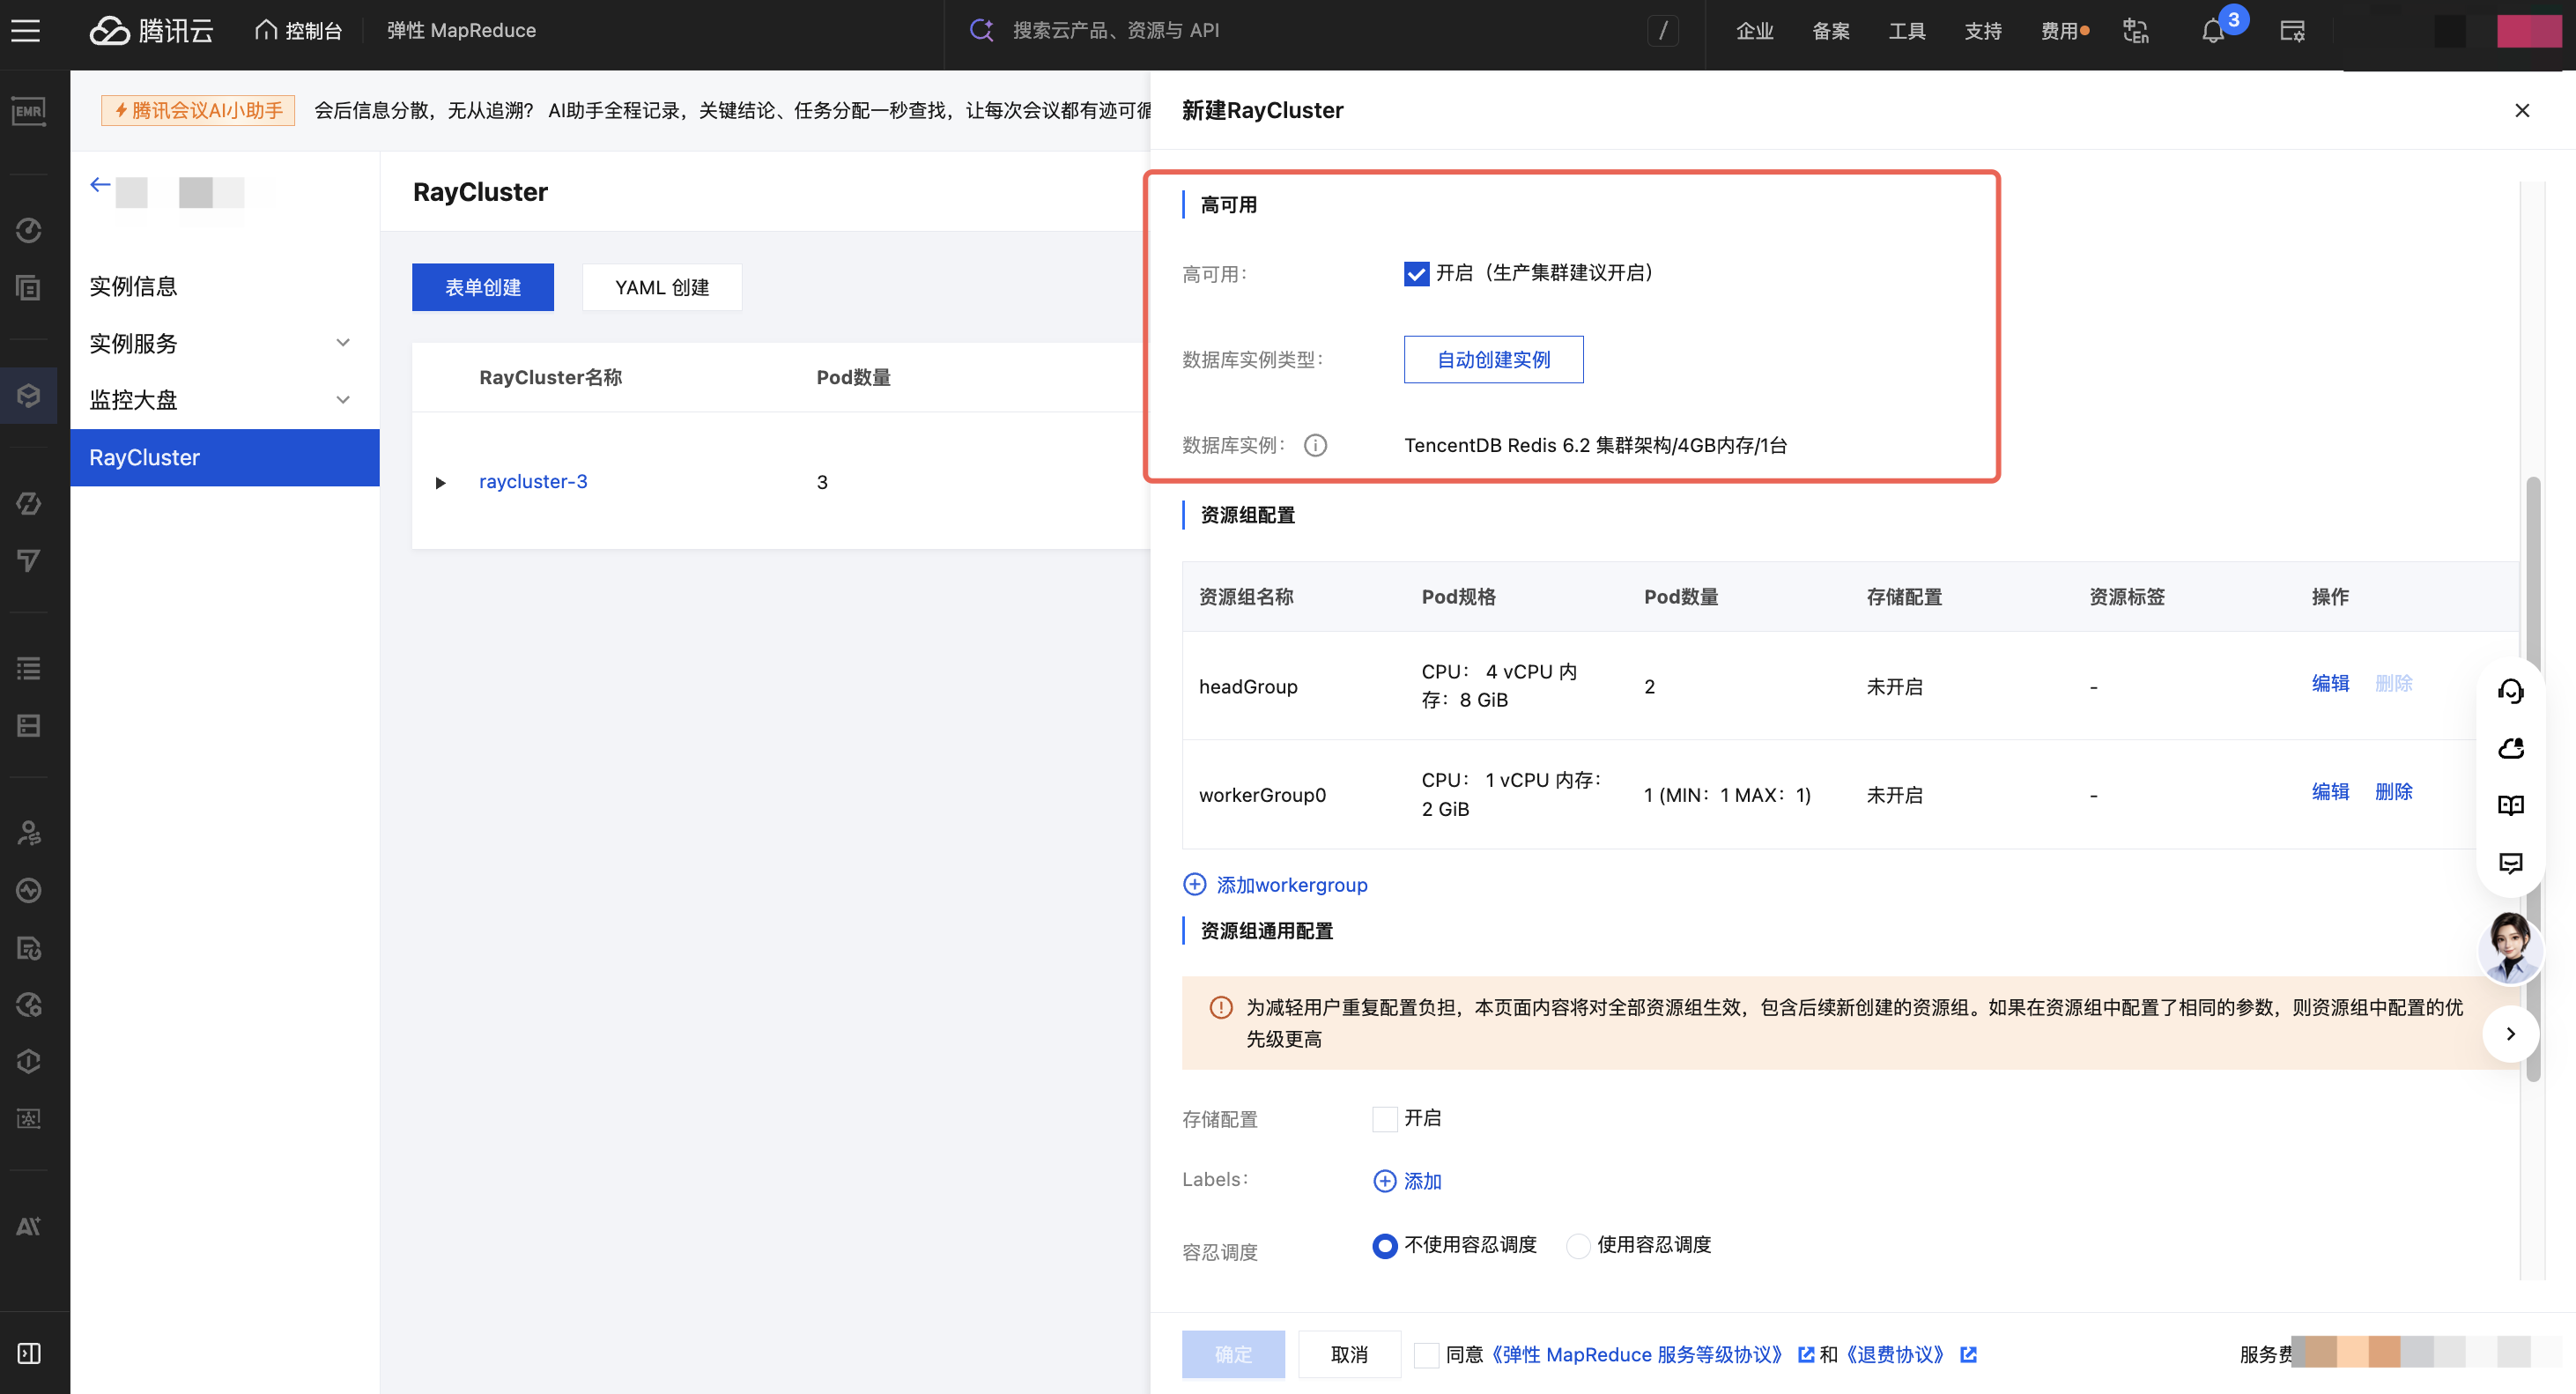The width and height of the screenshot is (2576, 1394).
Task: Open the AI assistant avatar thumbnail
Action: point(2510,948)
